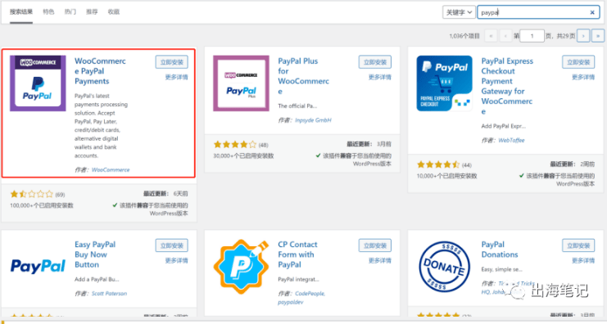Open author link CodePeople

click(310, 294)
